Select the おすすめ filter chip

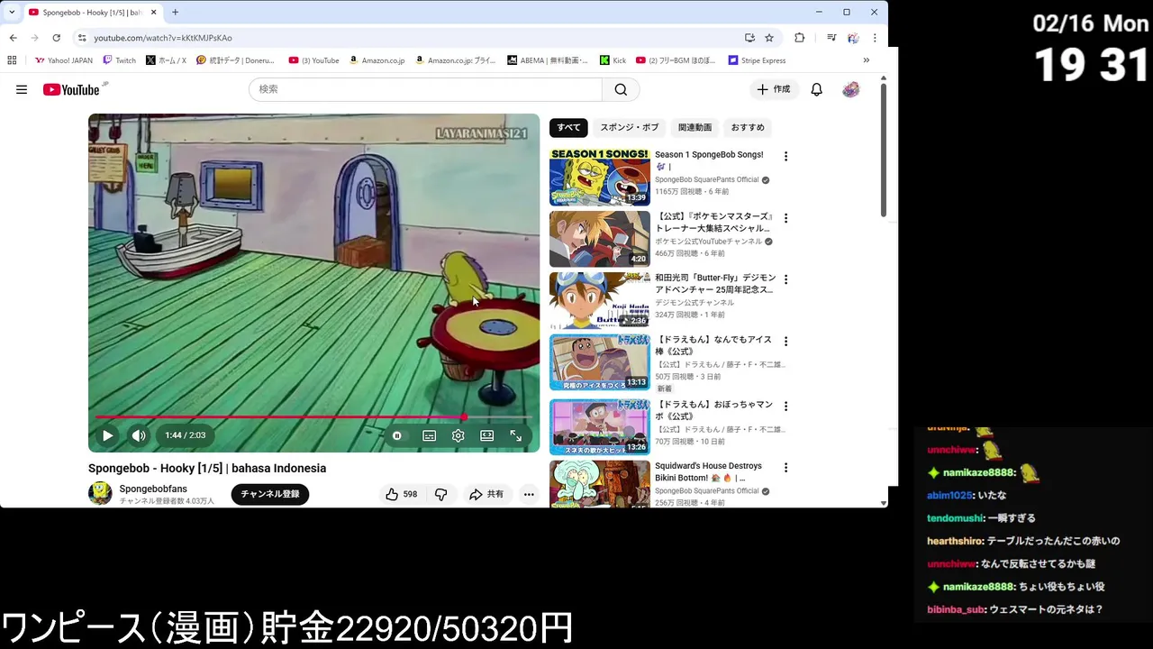coord(748,127)
